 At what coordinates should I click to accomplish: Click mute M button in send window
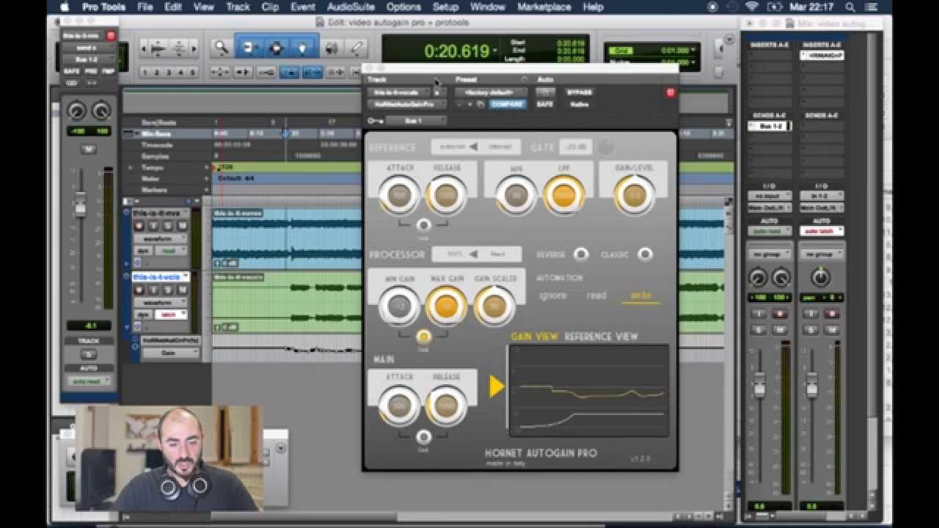pyautogui.click(x=89, y=149)
